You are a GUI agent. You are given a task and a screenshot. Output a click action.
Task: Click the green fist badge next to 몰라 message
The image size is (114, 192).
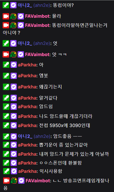(13, 16)
